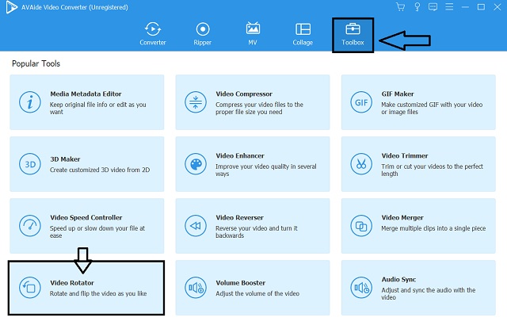This screenshot has height=329, width=507.
Task: Click 'Rotate and flip the video as you like'
Action: [98, 293]
